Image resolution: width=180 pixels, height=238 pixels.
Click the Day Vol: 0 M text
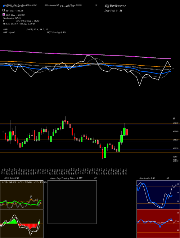click(113, 11)
